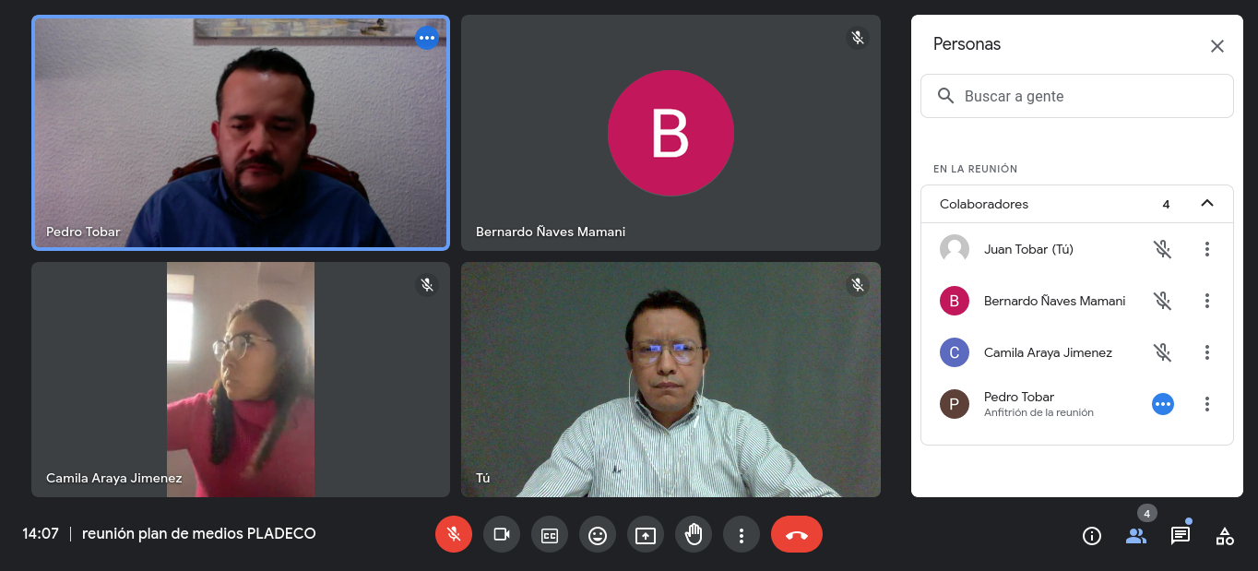Screen dimensions: 1258x571
Task: Click large B avatar on Bernardo's tile
Action: [671, 133]
